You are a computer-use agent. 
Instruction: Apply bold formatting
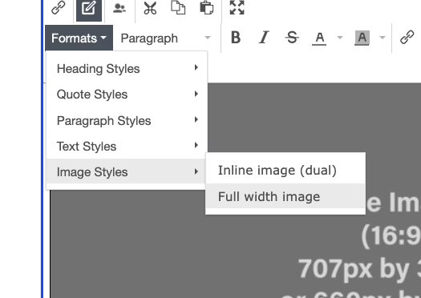236,38
